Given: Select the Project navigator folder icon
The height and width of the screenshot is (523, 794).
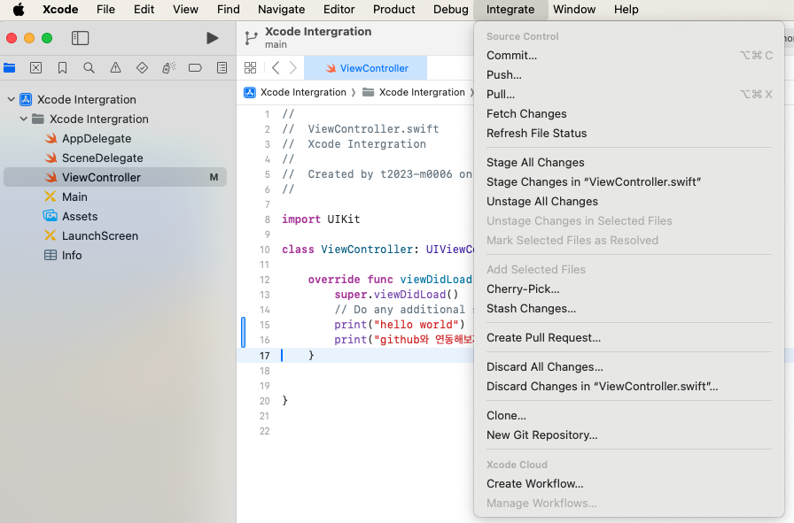Looking at the screenshot, I should [x=9, y=68].
